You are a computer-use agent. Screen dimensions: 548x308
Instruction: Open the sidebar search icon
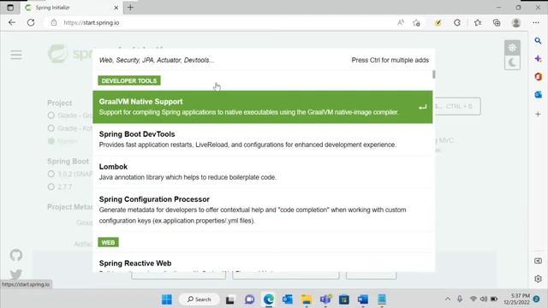[538, 41]
